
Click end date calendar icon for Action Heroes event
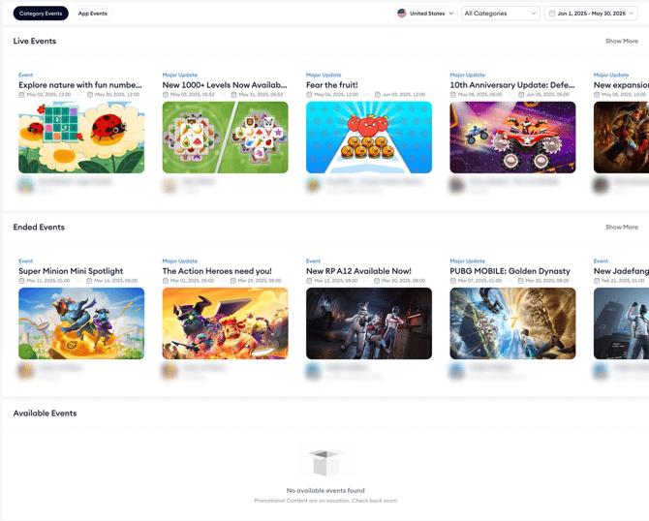click(x=233, y=281)
